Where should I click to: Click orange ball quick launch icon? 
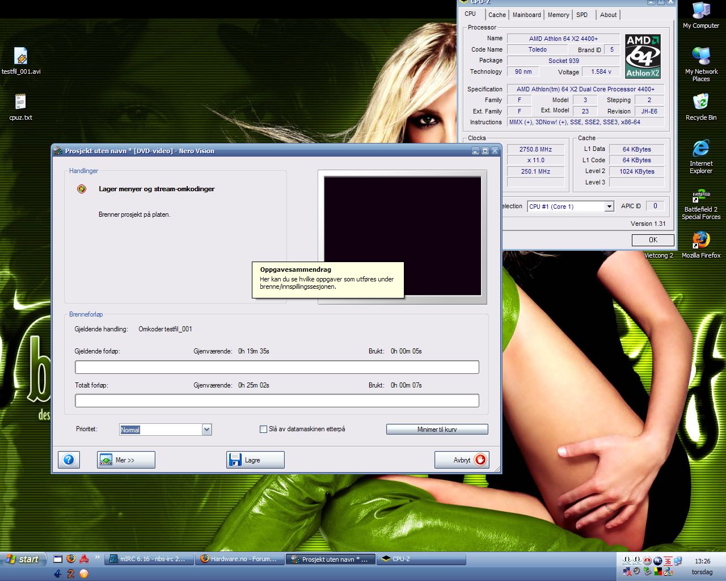[84, 574]
